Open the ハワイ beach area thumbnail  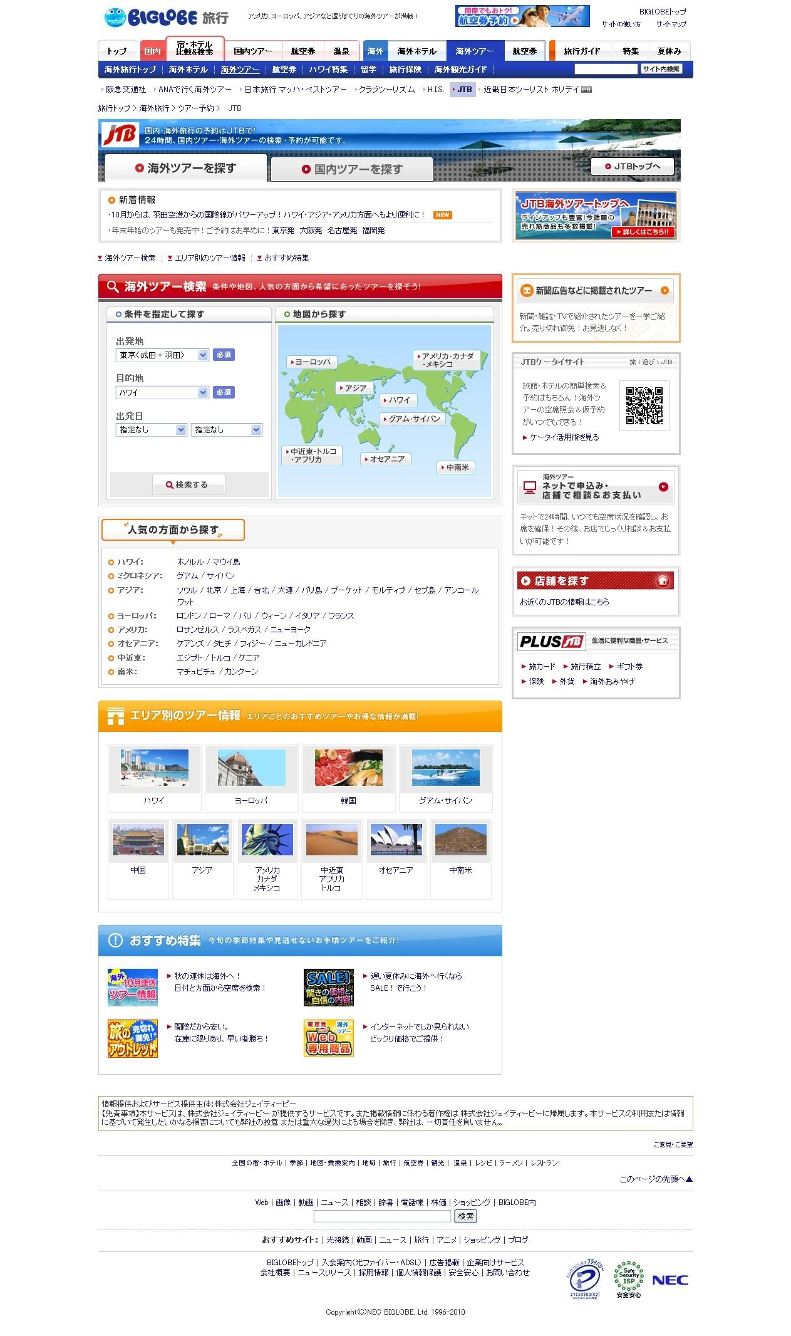[154, 767]
